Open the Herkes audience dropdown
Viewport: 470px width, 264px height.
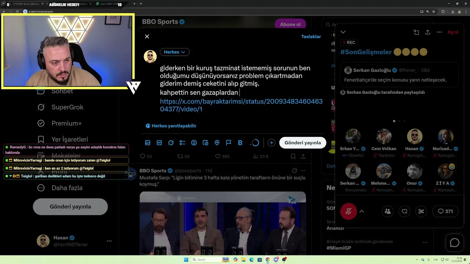click(174, 52)
